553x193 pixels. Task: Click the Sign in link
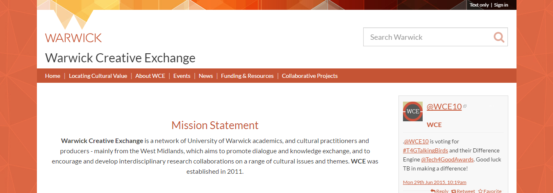coord(501,5)
